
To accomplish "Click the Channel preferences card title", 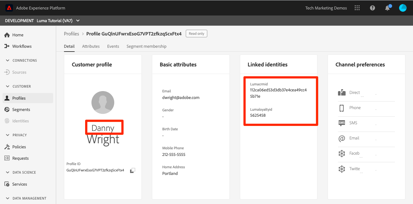I will pyautogui.click(x=360, y=65).
